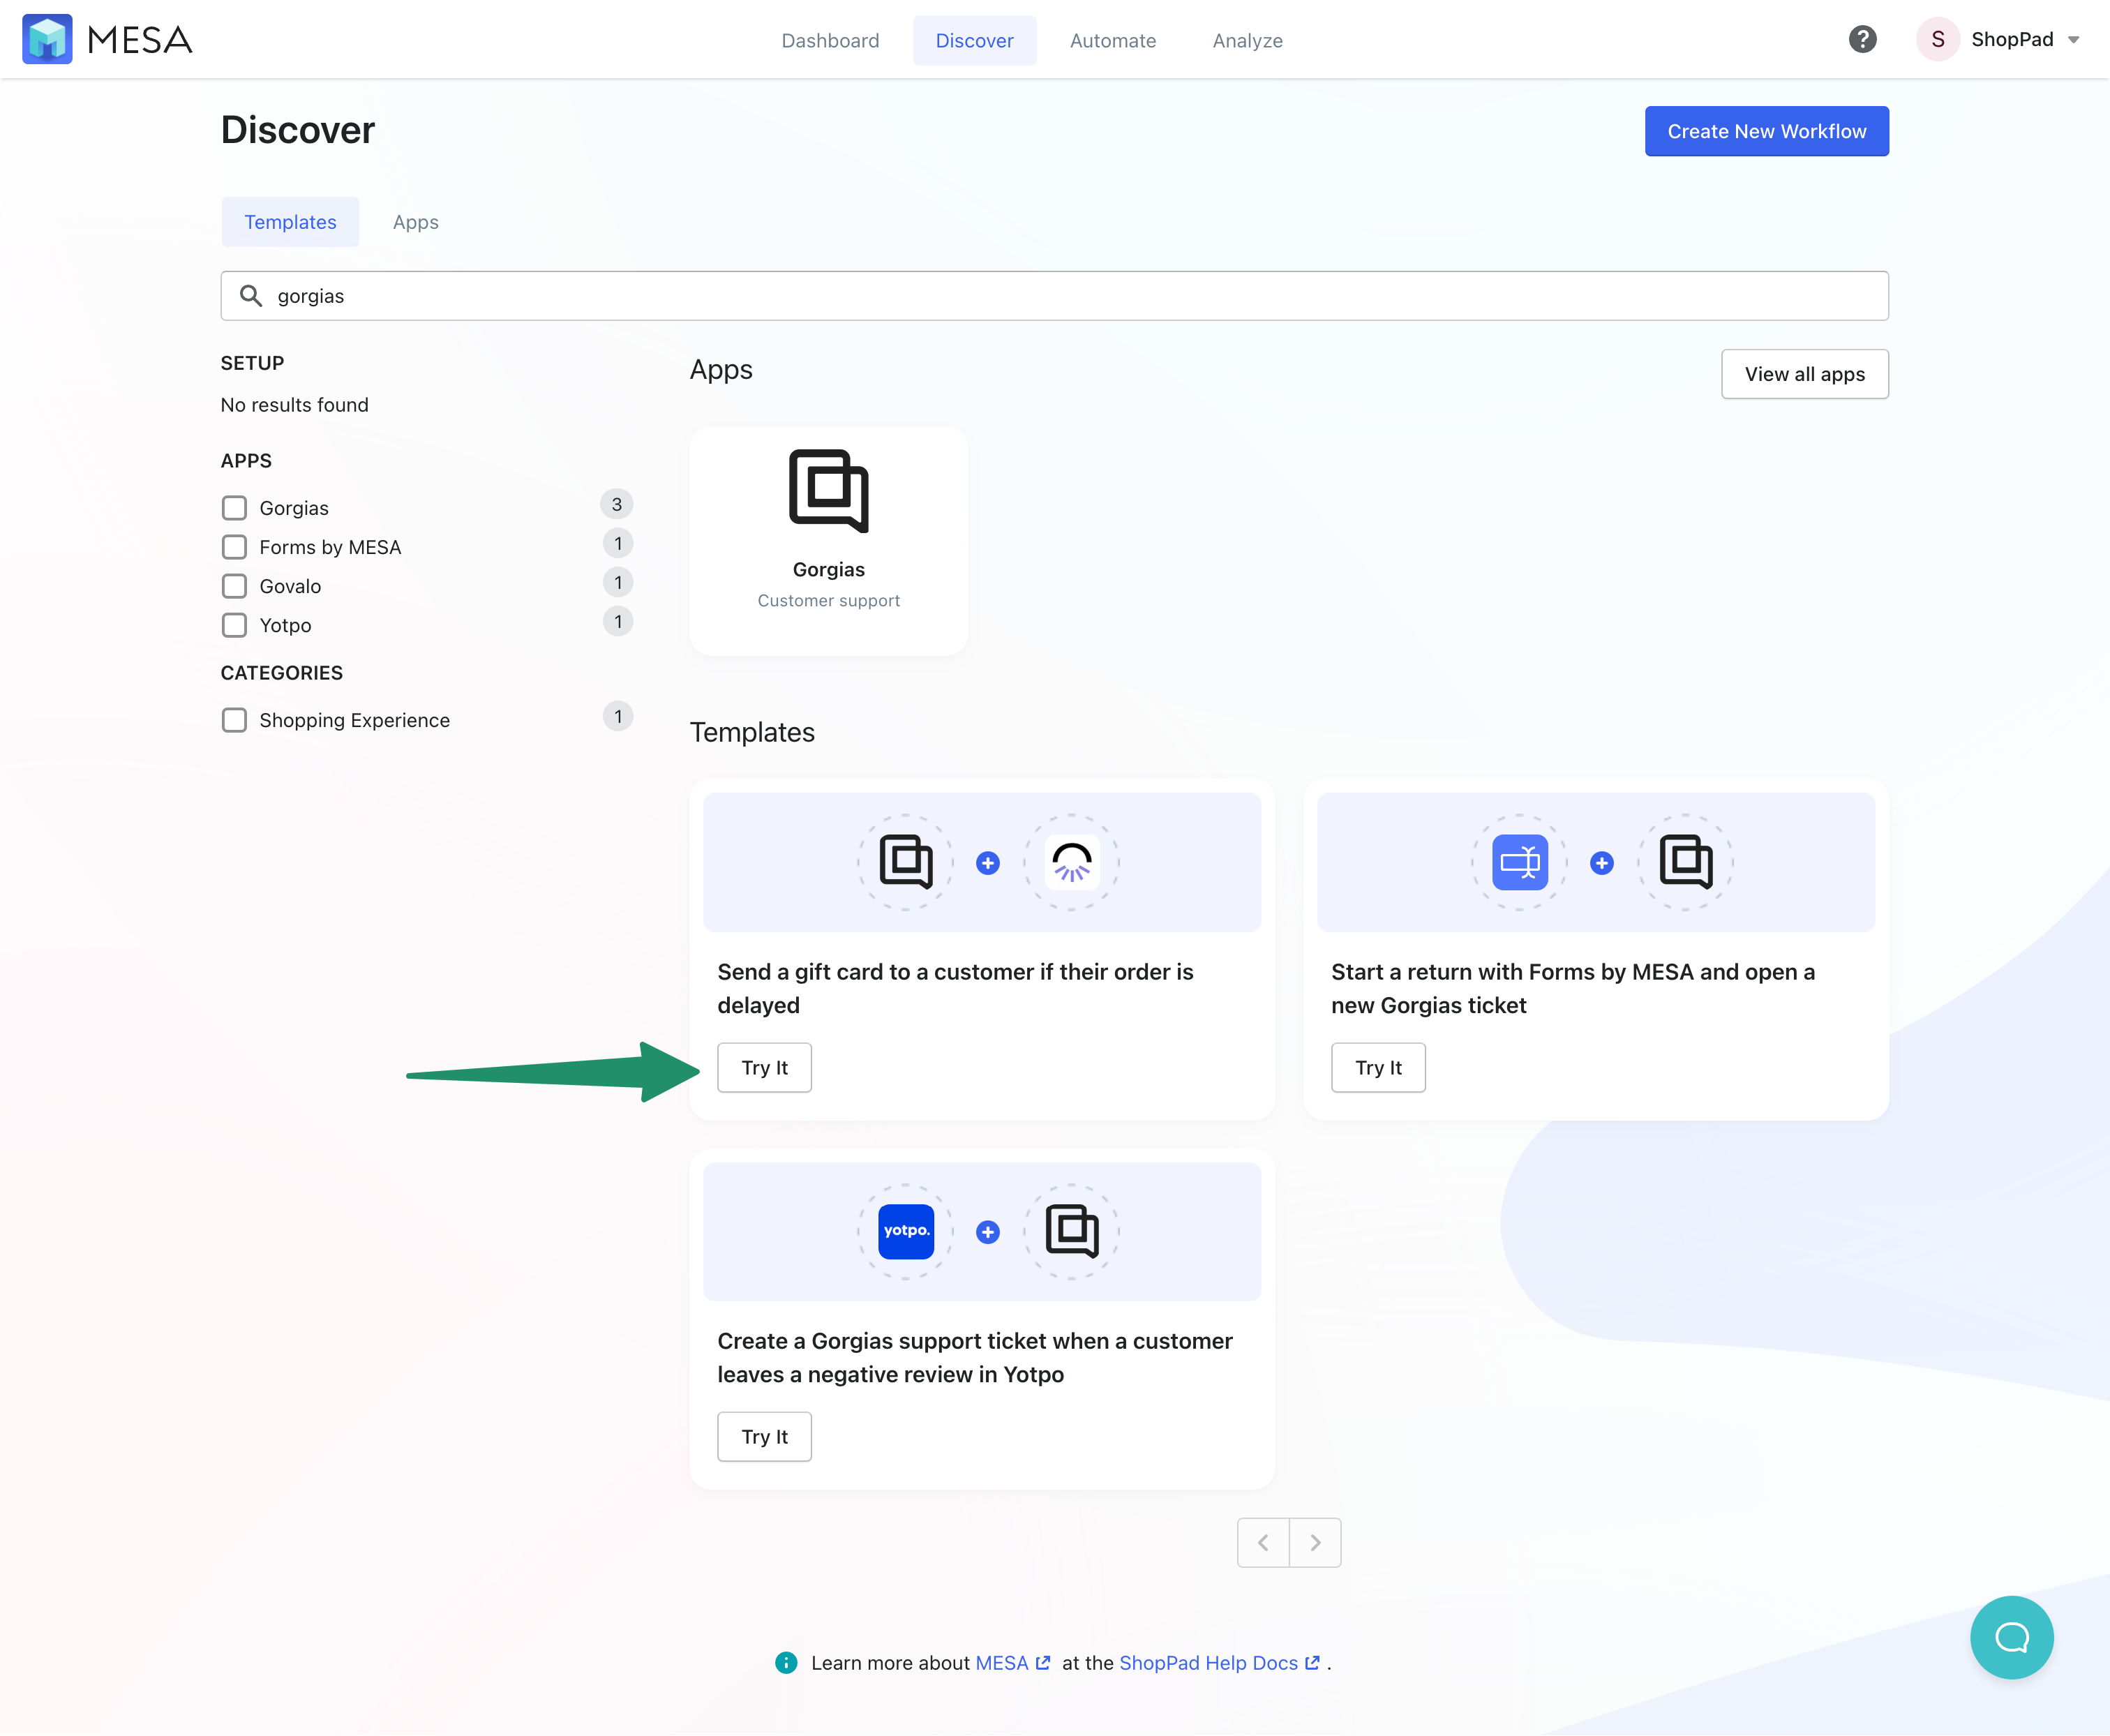Click the Gorgias filter count badge 3

point(617,504)
